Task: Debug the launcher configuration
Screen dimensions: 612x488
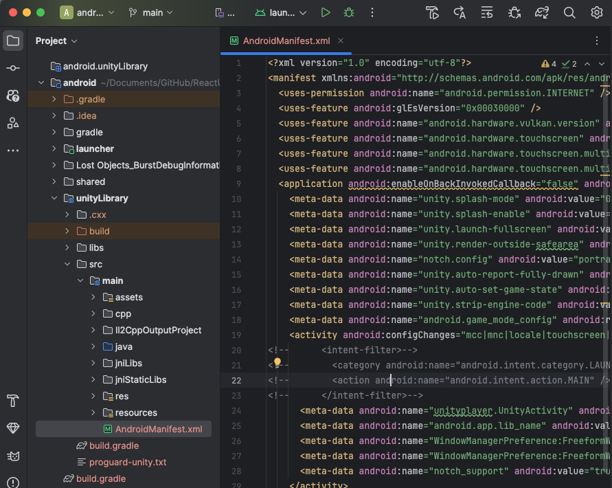Action: [x=349, y=12]
